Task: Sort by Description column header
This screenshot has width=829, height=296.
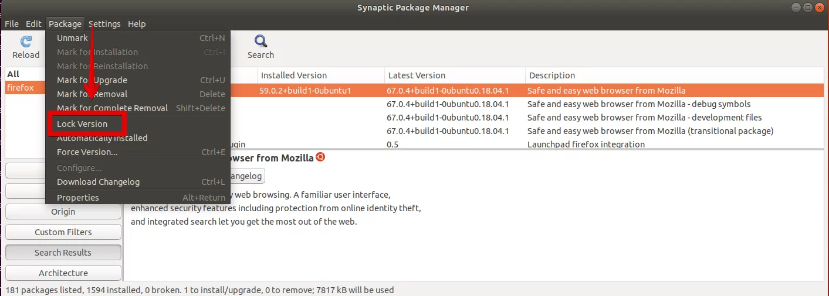Action: pos(674,75)
